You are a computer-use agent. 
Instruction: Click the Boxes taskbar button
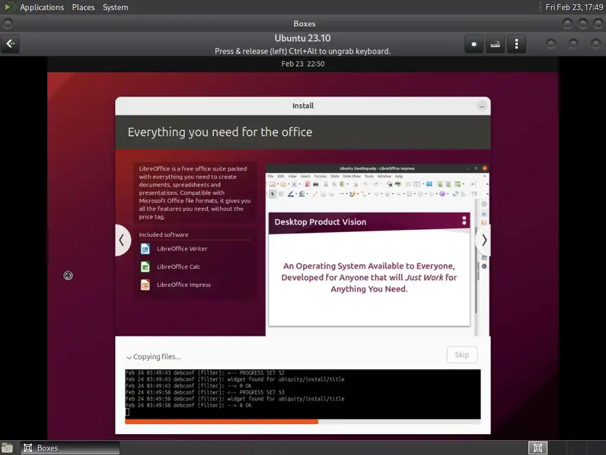[70, 448]
